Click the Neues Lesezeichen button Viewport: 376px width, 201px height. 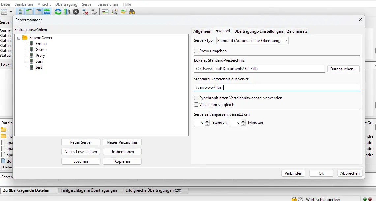[x=80, y=152]
